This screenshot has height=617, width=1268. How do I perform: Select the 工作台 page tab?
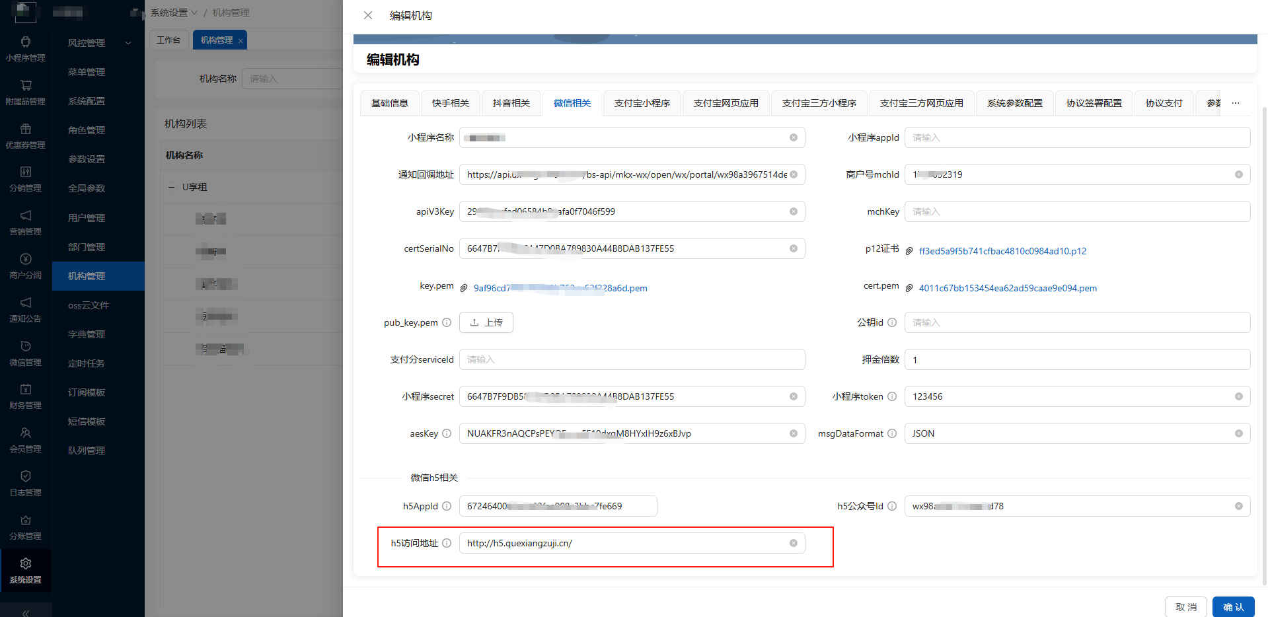tap(168, 40)
